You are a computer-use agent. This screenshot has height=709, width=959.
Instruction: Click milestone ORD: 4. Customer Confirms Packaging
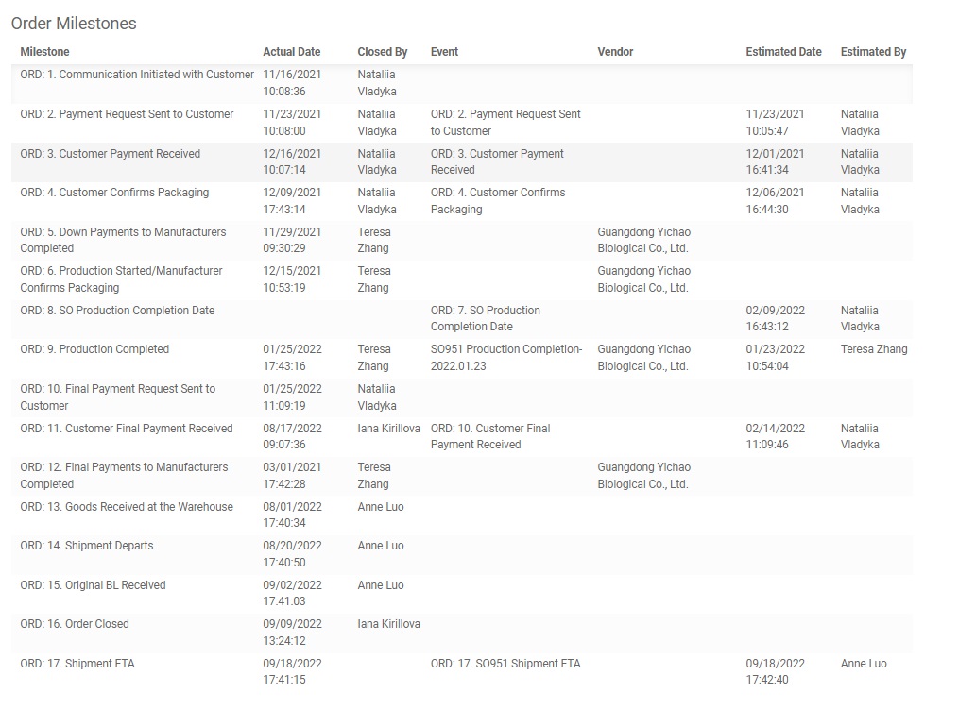point(114,193)
